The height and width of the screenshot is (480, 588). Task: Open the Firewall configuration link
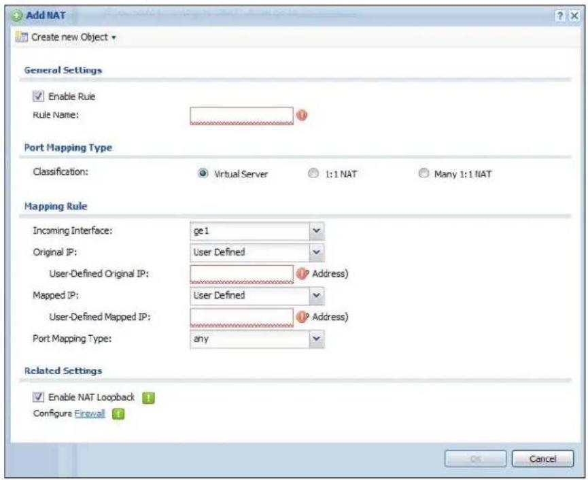coord(90,413)
